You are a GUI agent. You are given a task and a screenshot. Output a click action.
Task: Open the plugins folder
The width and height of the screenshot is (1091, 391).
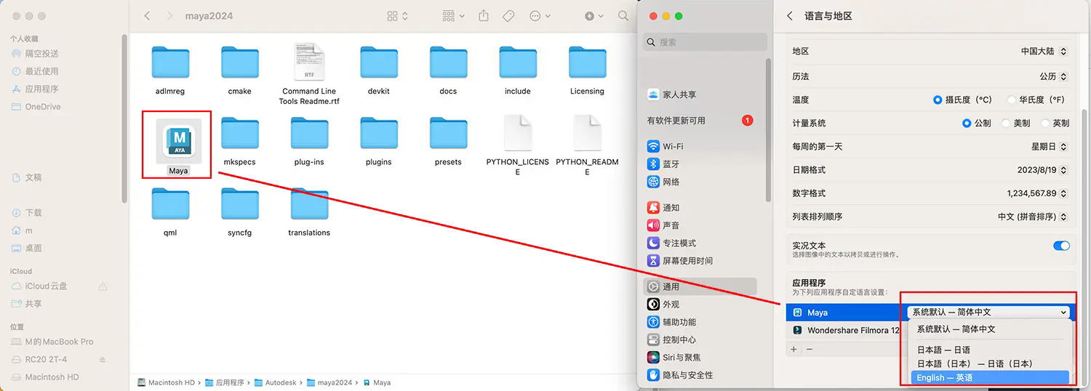click(379, 134)
